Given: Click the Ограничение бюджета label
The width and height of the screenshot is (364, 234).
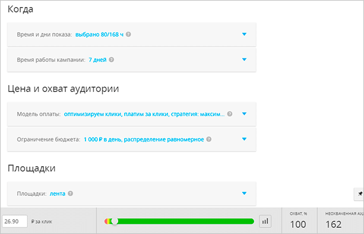Looking at the screenshot, I should click(48, 139).
